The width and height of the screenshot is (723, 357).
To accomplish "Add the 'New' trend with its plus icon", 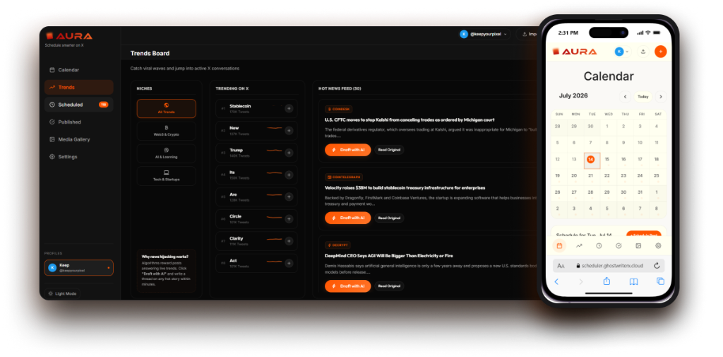I will tap(289, 131).
